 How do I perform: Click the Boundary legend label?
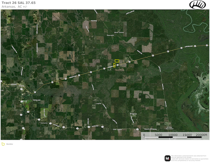[x=10, y=144]
